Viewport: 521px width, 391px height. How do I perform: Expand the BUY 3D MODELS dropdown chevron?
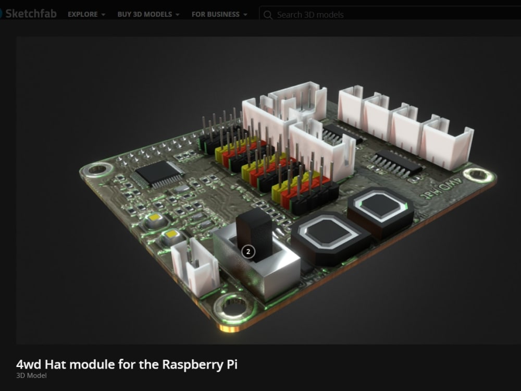click(178, 15)
